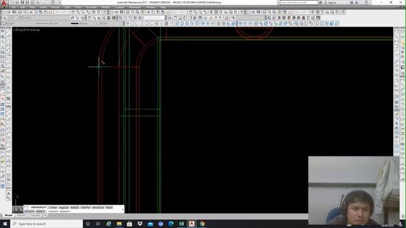The height and width of the screenshot is (228, 406).
Task: Choose the Linear command line option
Action: (53, 207)
